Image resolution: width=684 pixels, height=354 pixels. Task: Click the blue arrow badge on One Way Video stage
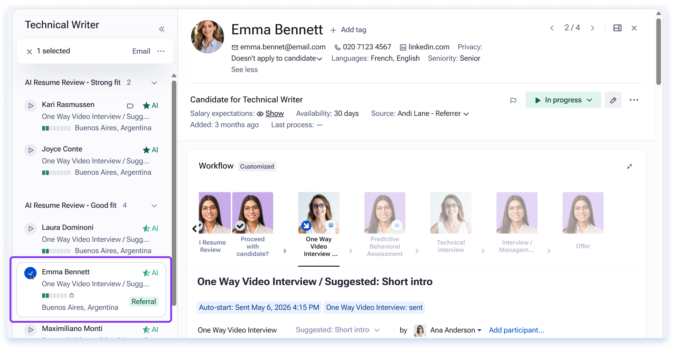tap(306, 226)
